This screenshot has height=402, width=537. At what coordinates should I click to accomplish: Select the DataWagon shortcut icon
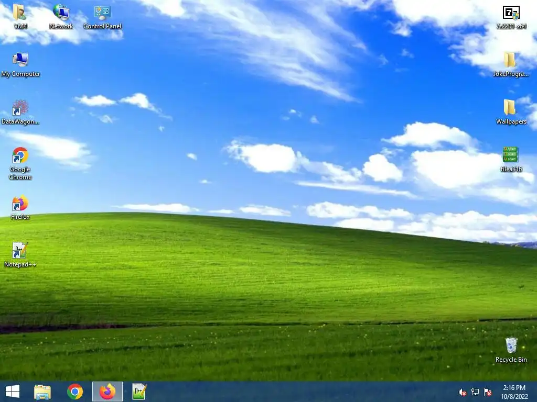coord(20,108)
